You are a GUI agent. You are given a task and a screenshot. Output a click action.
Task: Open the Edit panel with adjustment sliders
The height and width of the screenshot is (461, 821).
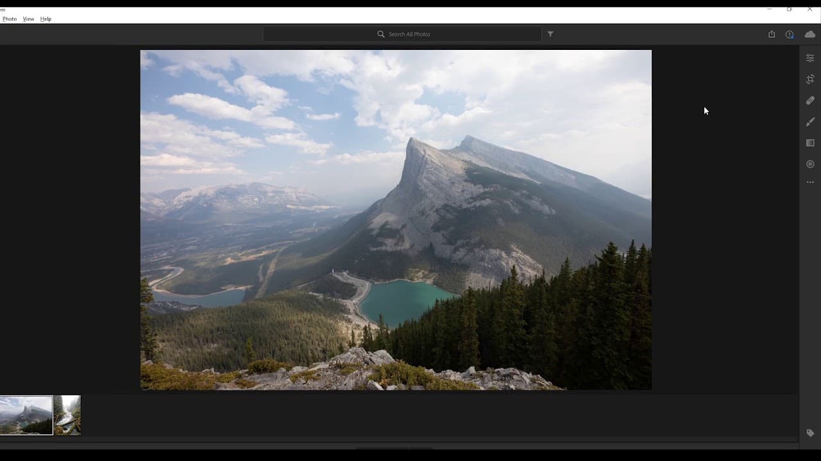tap(810, 57)
